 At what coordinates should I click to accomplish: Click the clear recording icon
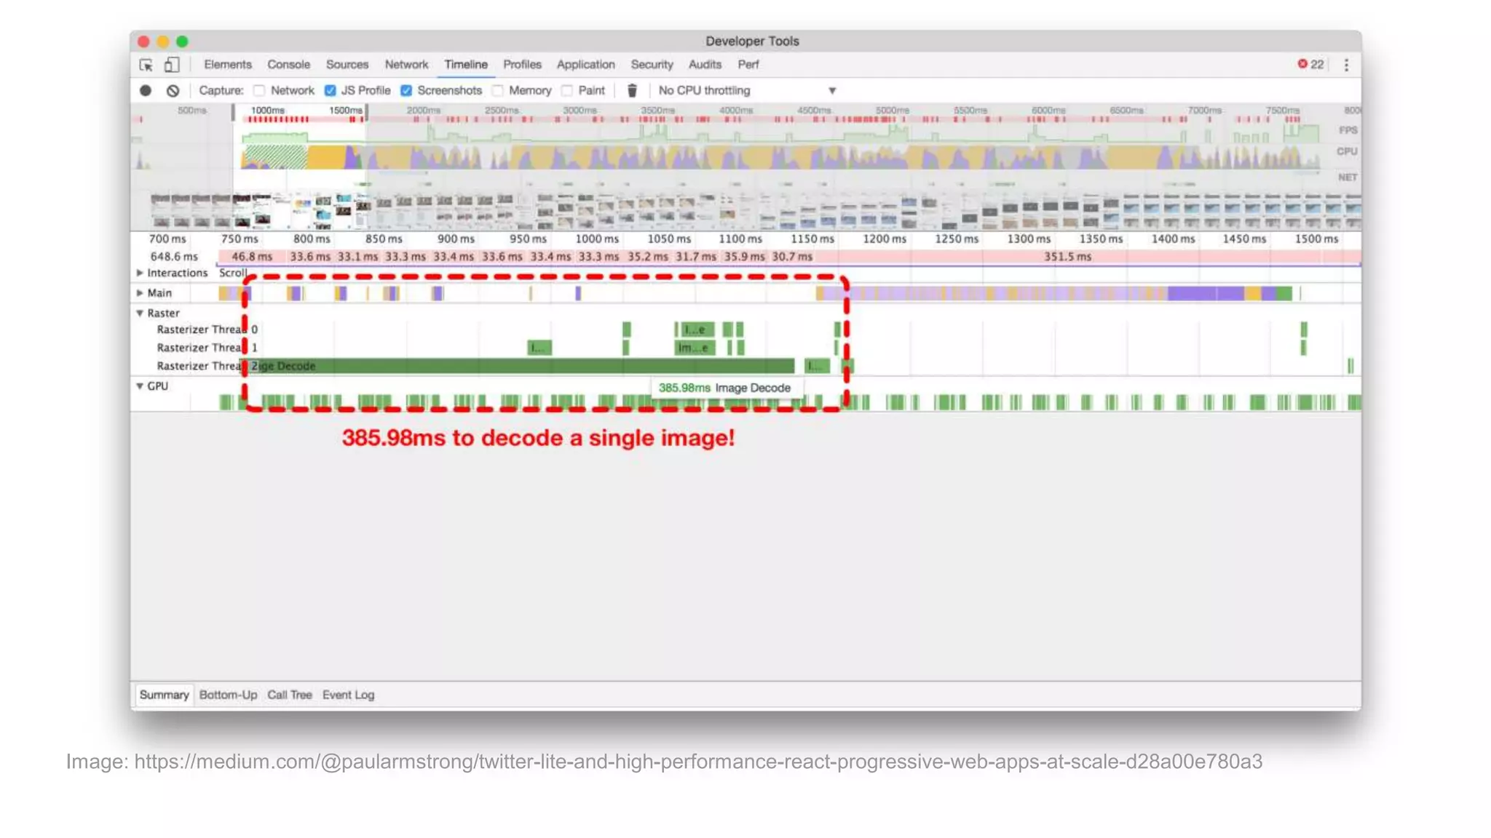[173, 91]
